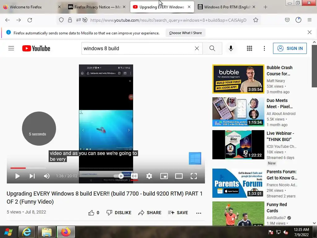This screenshot has width=317, height=238.
Task: Open Parents Forum Get to Know video
Action: click(x=238, y=183)
